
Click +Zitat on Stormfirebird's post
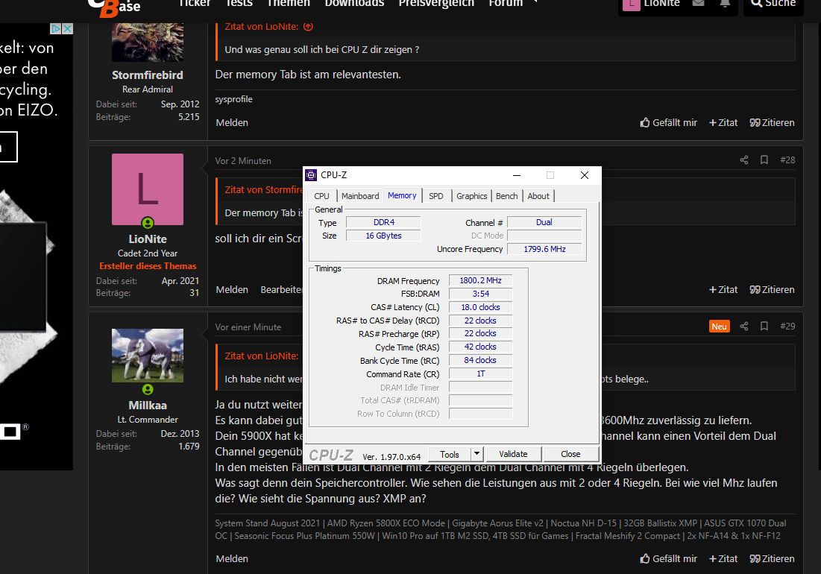click(x=723, y=122)
